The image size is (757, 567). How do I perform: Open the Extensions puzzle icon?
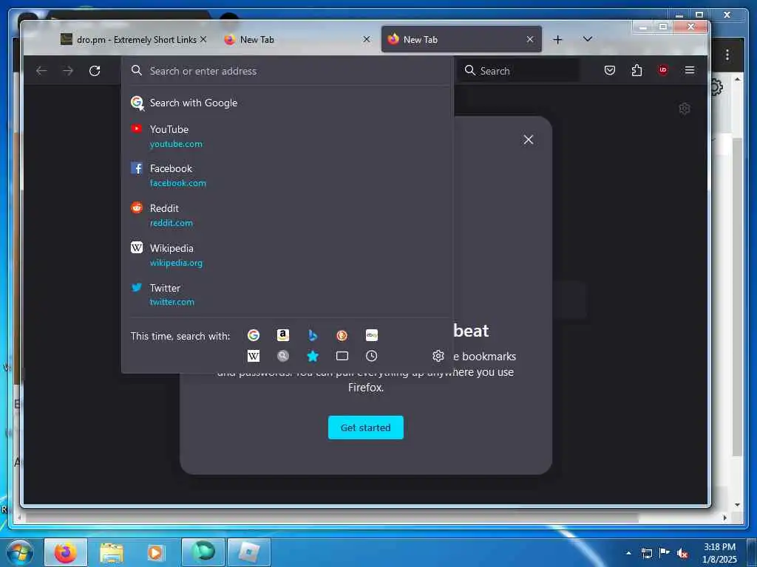coord(637,70)
